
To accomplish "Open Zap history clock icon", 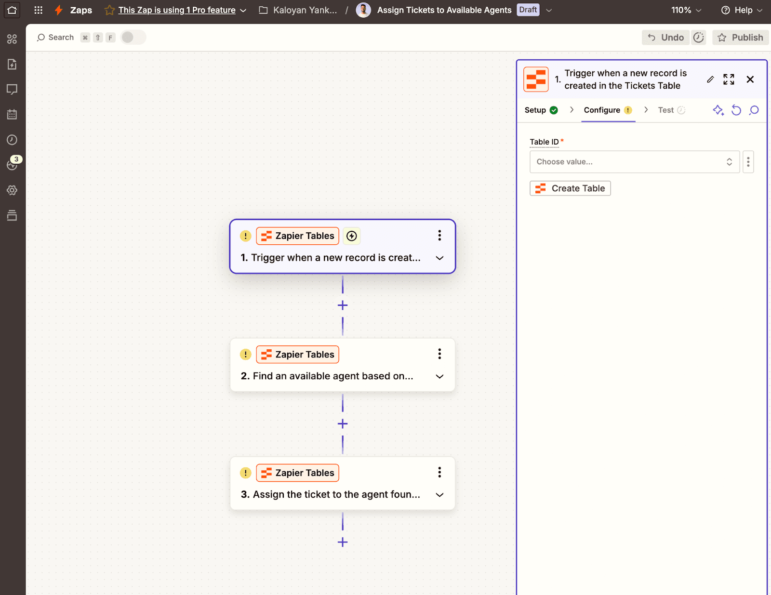I will 12,140.
